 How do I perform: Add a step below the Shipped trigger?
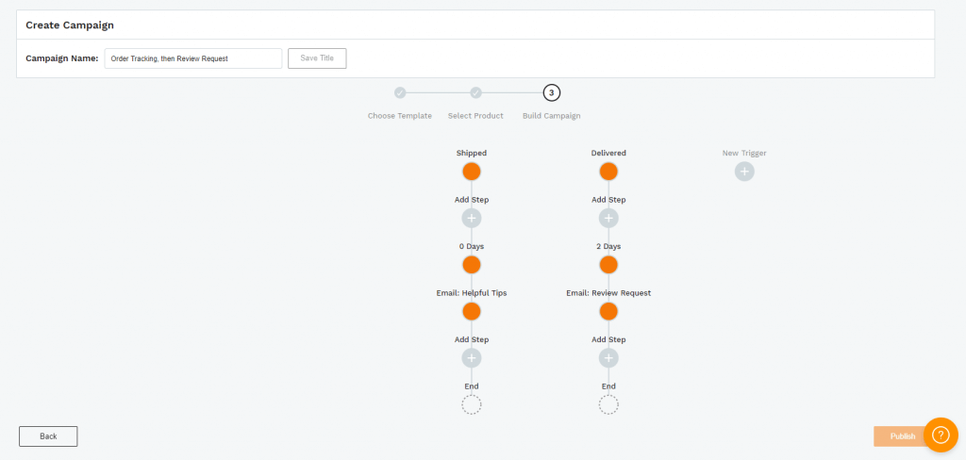(x=472, y=218)
